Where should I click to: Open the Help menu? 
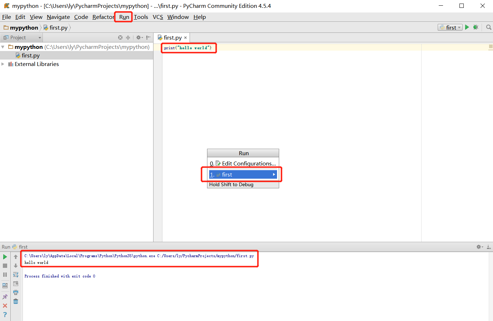coord(200,17)
